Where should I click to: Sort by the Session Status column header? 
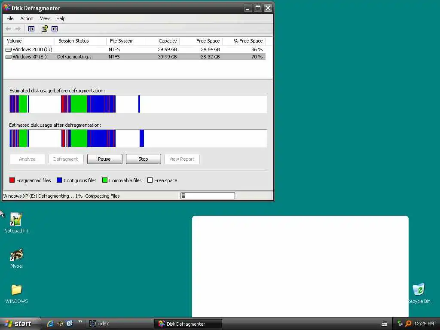pos(80,41)
